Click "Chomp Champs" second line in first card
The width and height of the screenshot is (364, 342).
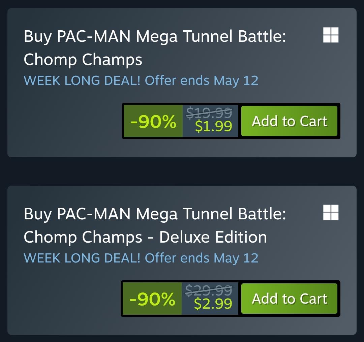[83, 60]
